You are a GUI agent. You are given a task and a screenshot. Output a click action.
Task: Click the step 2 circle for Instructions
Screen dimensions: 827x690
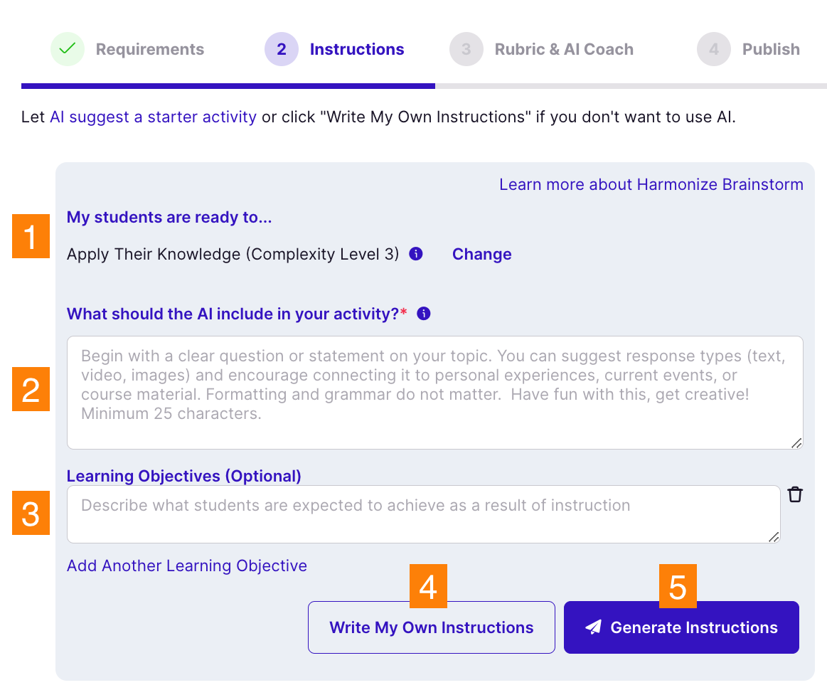click(282, 50)
